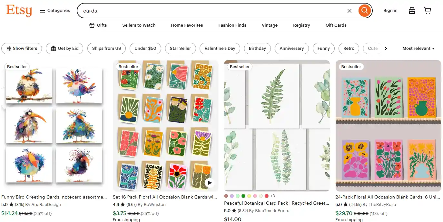
Task: Select the red color swatch on the Botanical pack
Action: click(x=266, y=196)
